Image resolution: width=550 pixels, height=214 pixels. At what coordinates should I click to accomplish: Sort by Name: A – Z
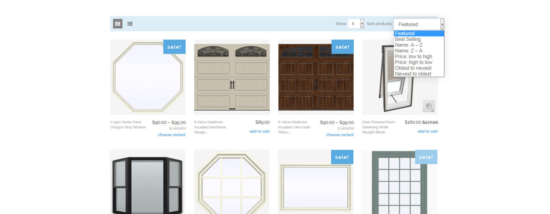pyautogui.click(x=408, y=45)
